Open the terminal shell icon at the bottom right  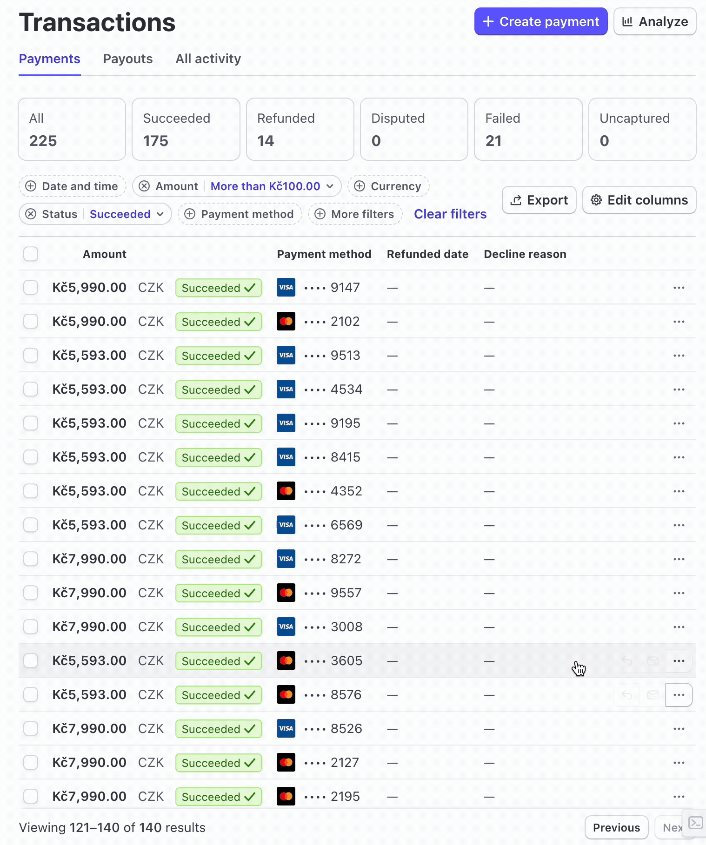pyautogui.click(x=695, y=823)
